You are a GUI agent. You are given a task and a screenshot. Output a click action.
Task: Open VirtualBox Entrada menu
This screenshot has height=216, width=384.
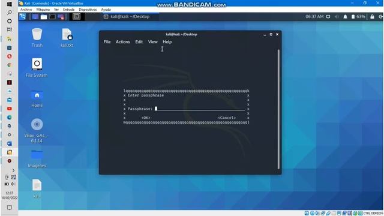point(68,10)
